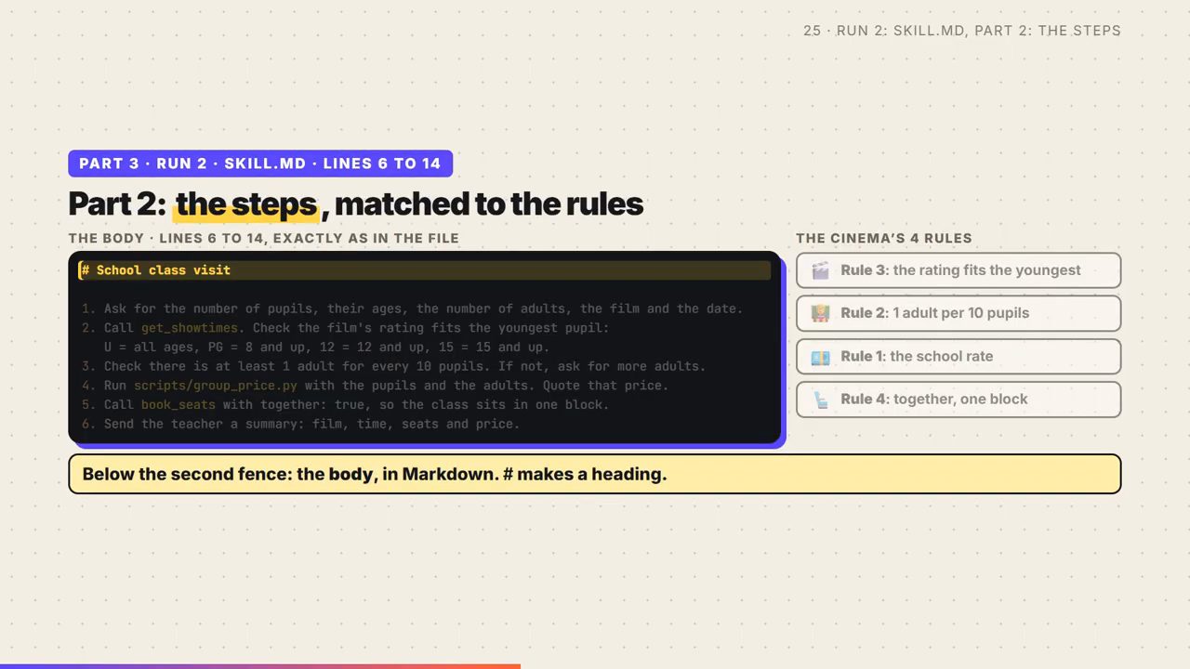The width and height of the screenshot is (1190, 669).
Task: Click the banknote icon beside Rule 1
Action: coord(820,357)
